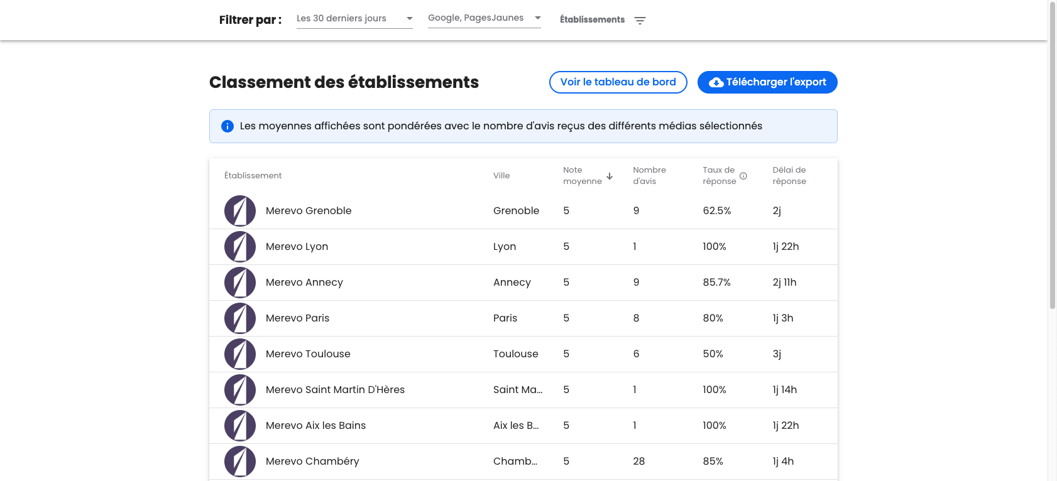Image resolution: width=1057 pixels, height=481 pixels.
Task: Click the Note moyenne sort arrow
Action: [x=610, y=176]
